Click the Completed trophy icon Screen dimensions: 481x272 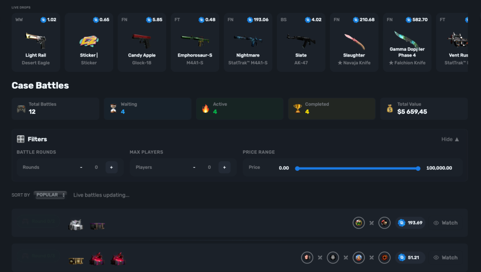coord(298,108)
